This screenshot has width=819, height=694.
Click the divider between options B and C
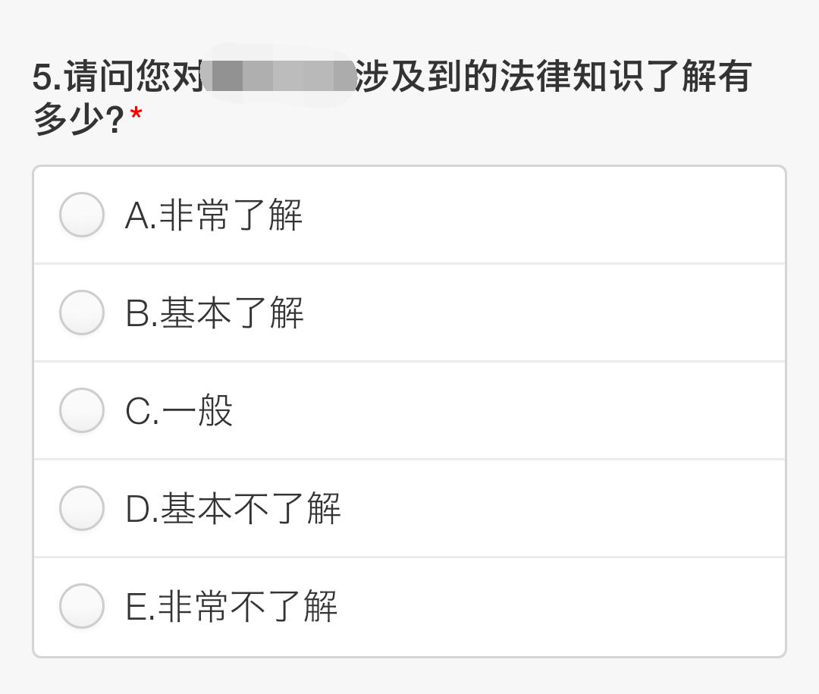[x=409, y=361]
